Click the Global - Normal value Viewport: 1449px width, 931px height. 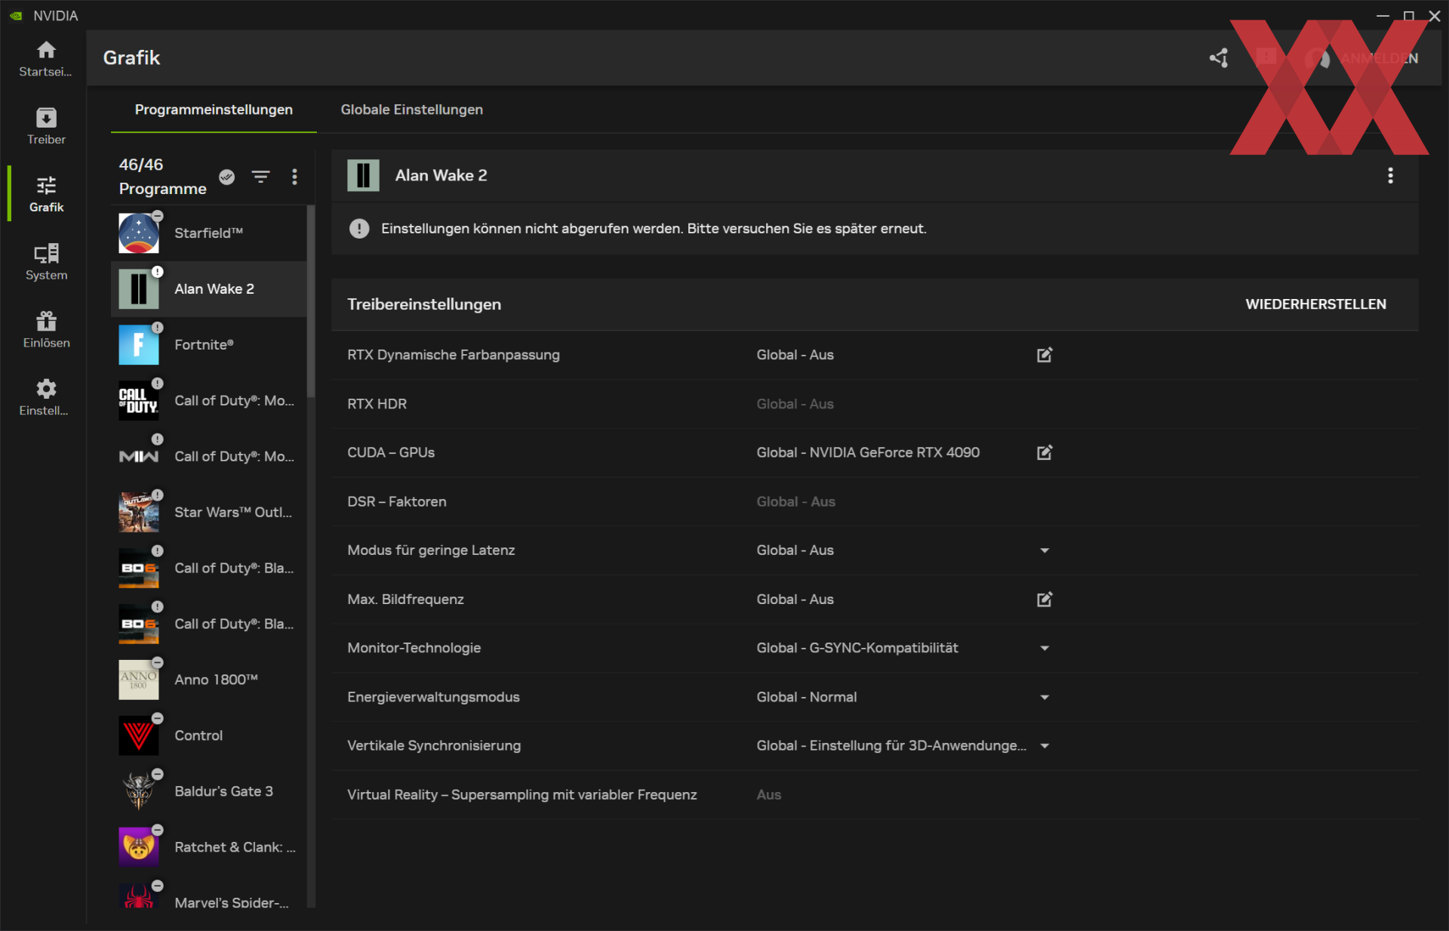click(x=806, y=697)
